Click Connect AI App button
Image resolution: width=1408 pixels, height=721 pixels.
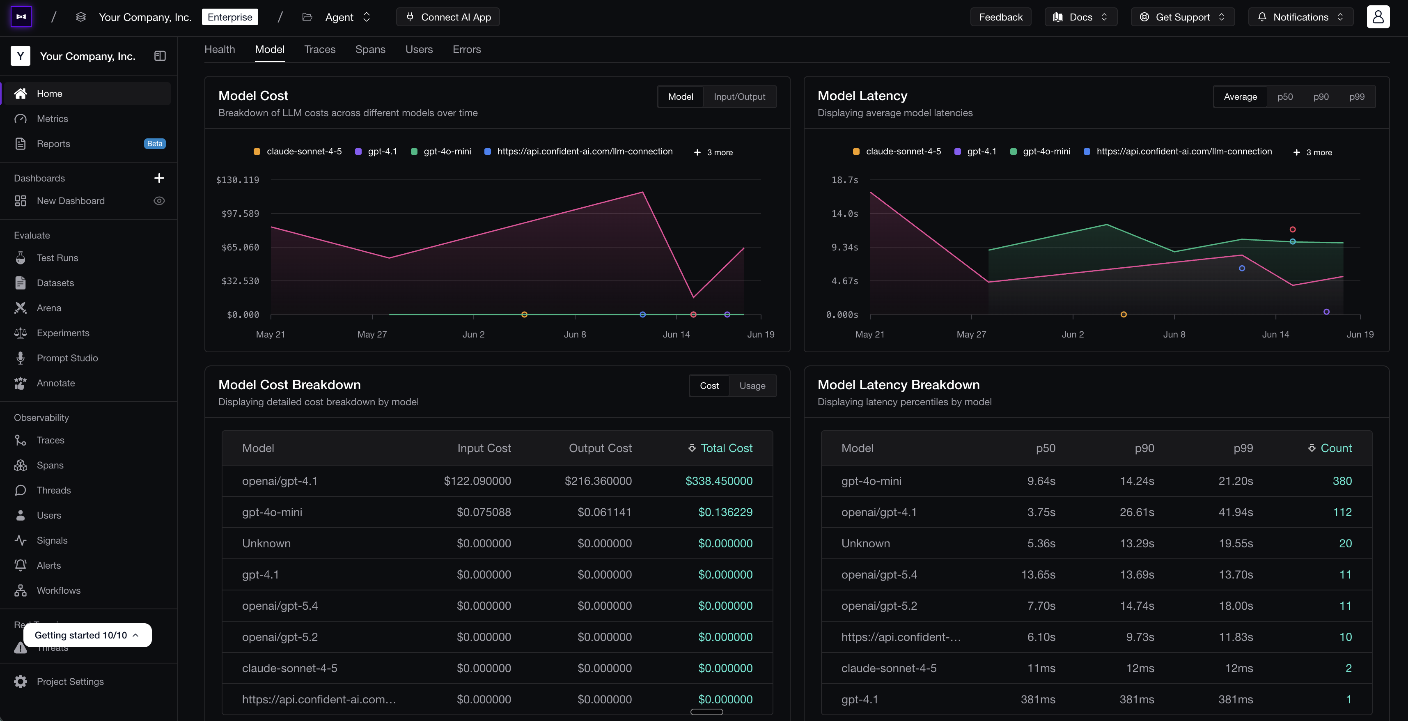(448, 17)
